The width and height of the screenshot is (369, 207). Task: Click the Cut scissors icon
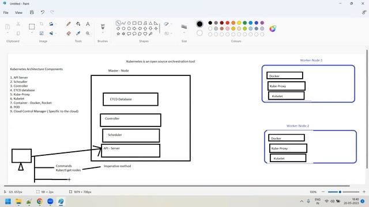(x=18, y=24)
